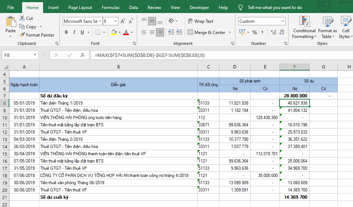Click the Insert Function fx icon
Image resolution: width=353 pixels, height=207 pixels.
click(x=83, y=55)
